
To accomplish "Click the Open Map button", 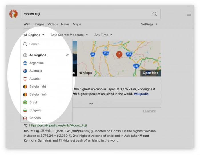I will click(151, 73).
